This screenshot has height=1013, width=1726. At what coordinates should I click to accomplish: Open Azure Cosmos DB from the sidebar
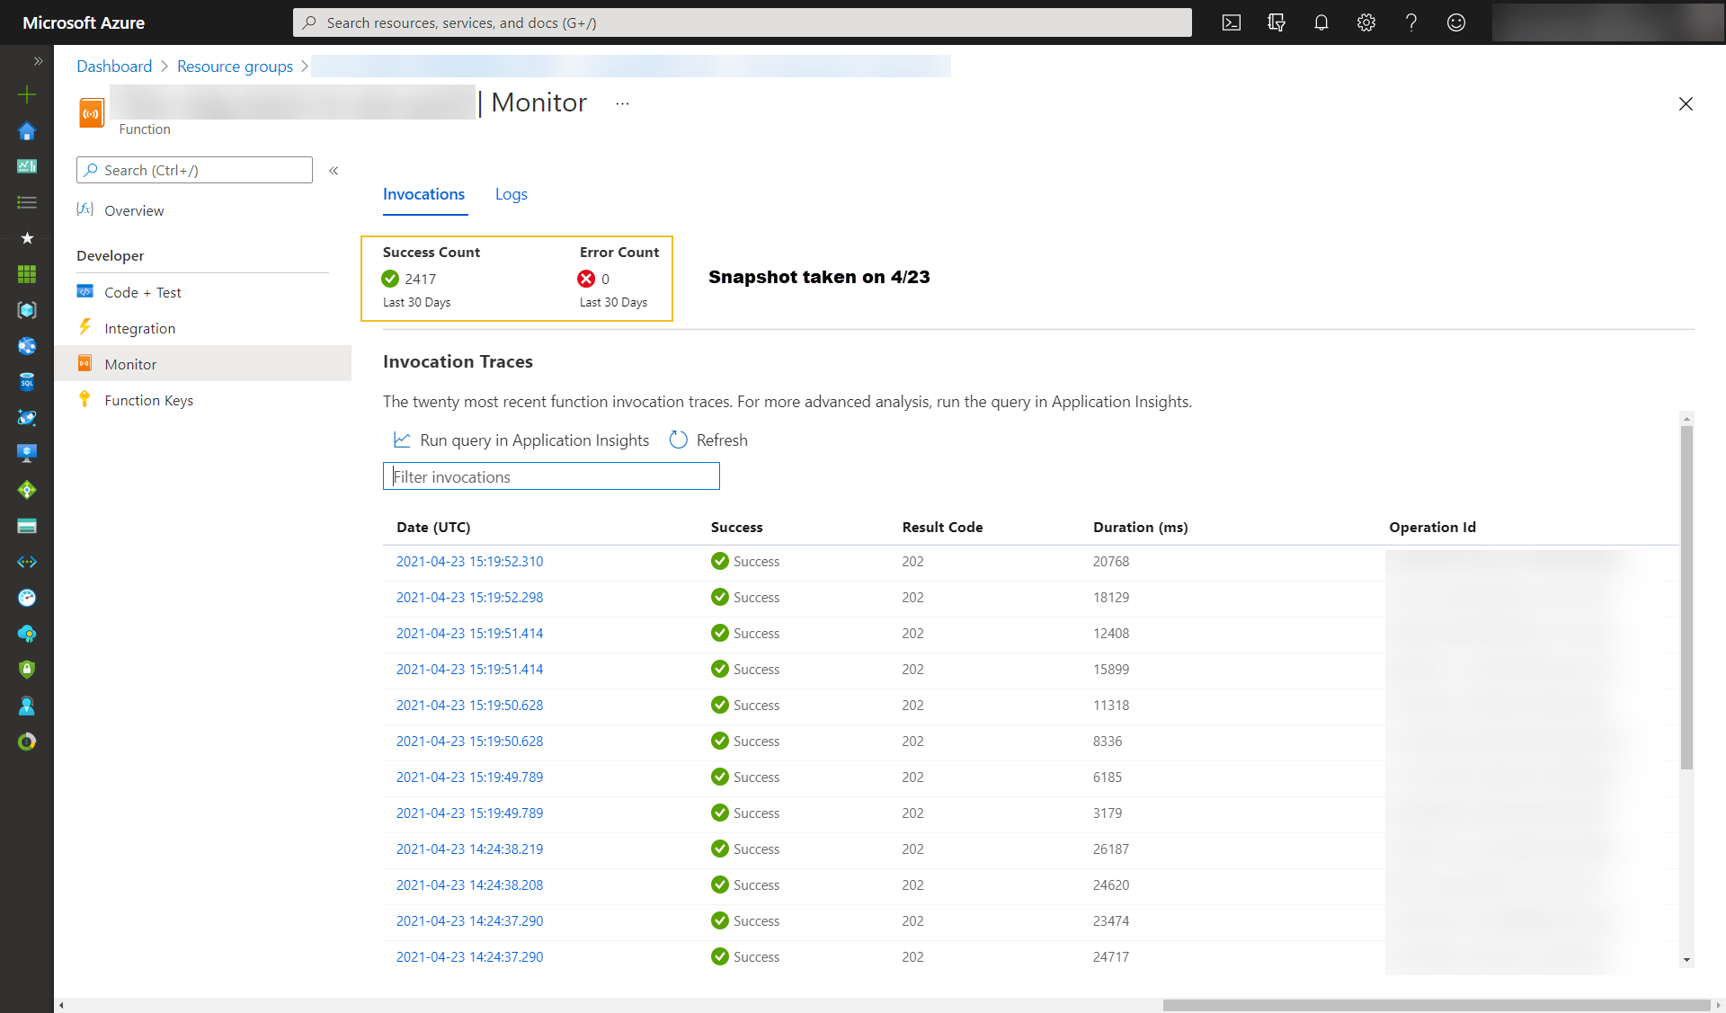(27, 418)
